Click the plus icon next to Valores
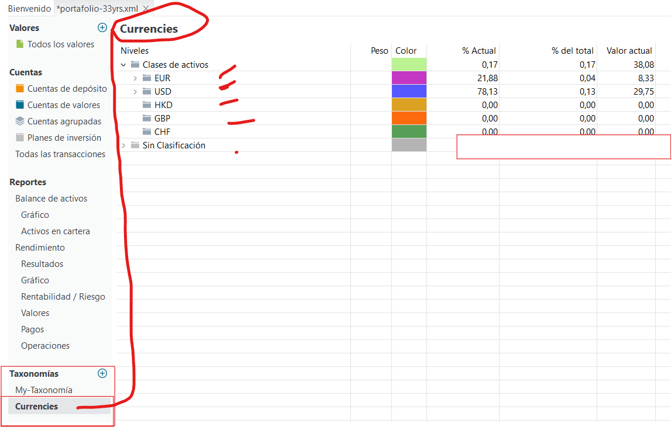Image resolution: width=671 pixels, height=427 pixels. click(x=102, y=27)
